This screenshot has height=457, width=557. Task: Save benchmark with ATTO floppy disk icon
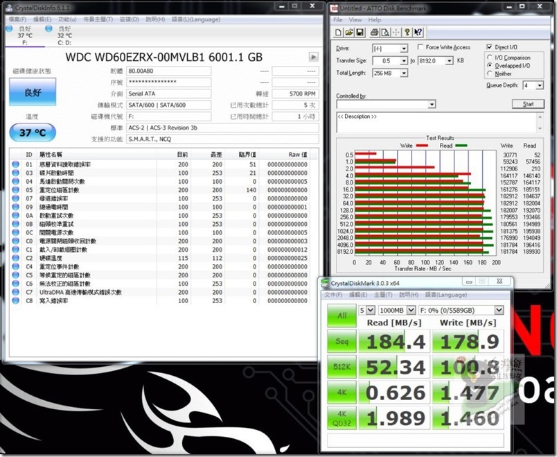[360, 33]
